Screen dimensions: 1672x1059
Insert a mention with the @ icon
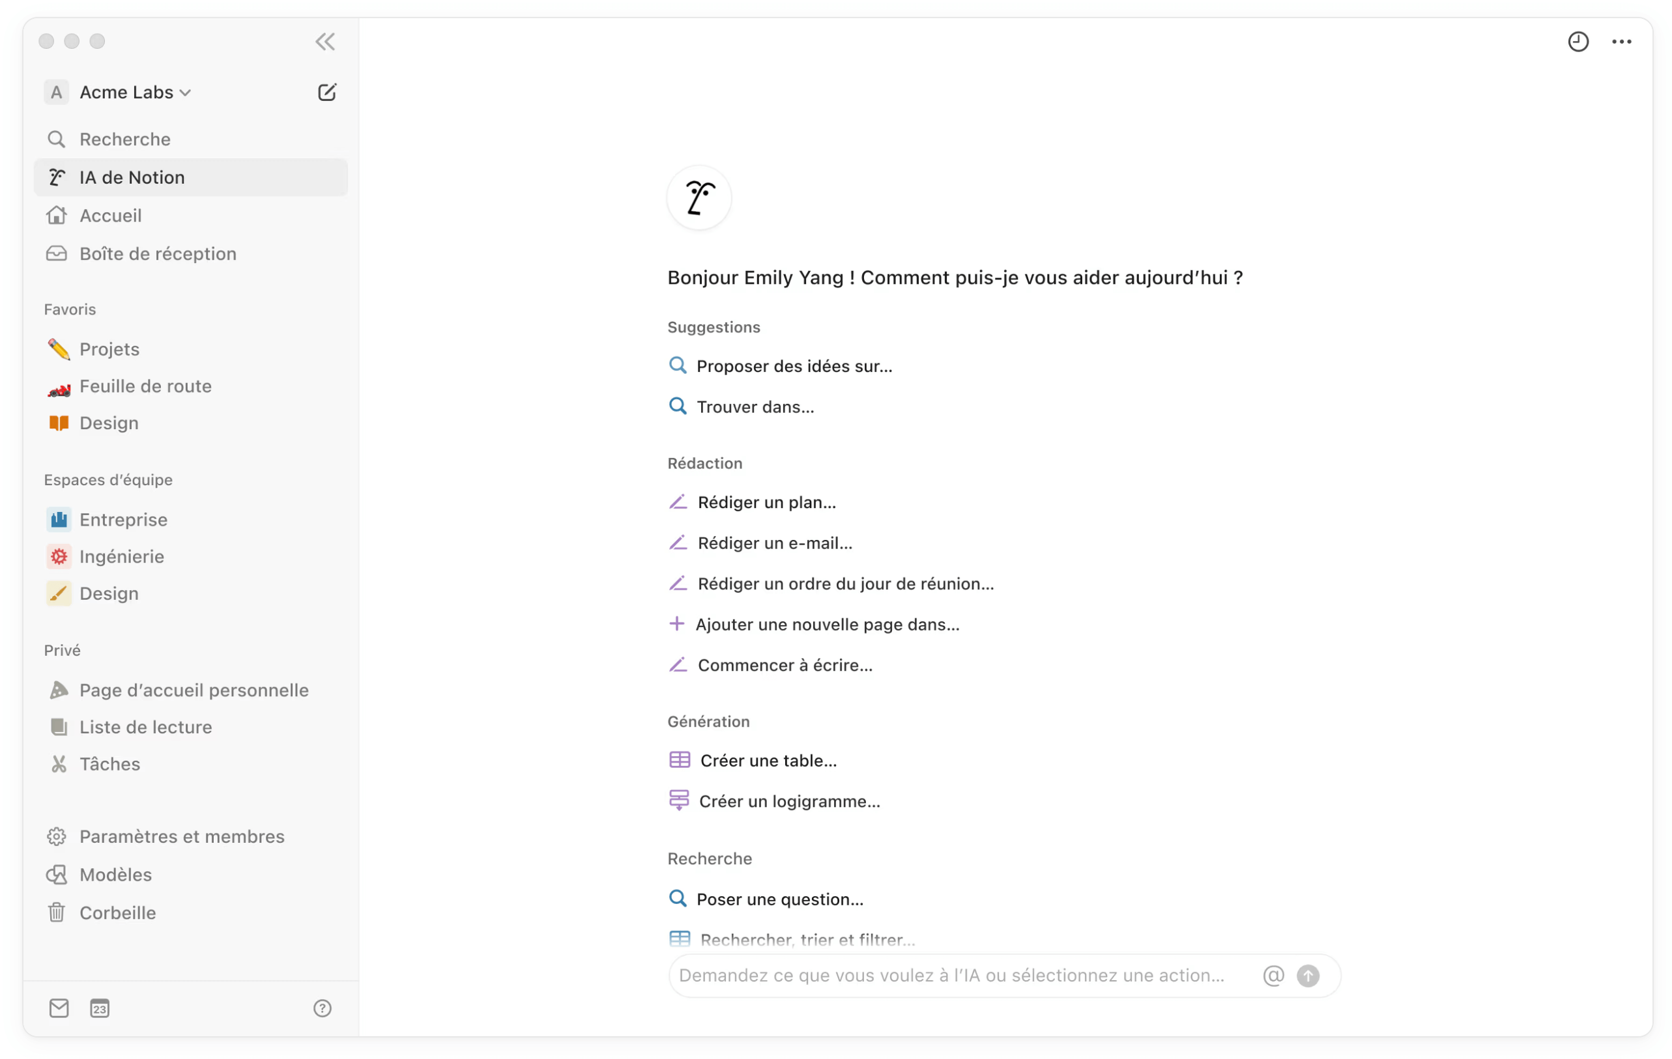[x=1273, y=975]
